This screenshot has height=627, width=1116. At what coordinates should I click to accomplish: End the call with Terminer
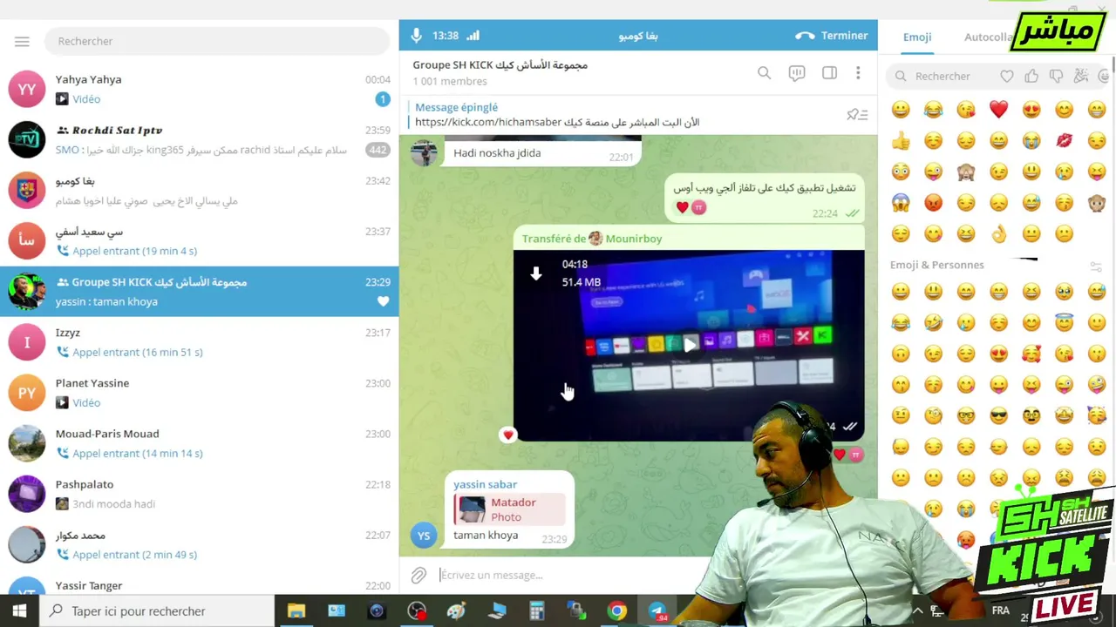coord(832,36)
